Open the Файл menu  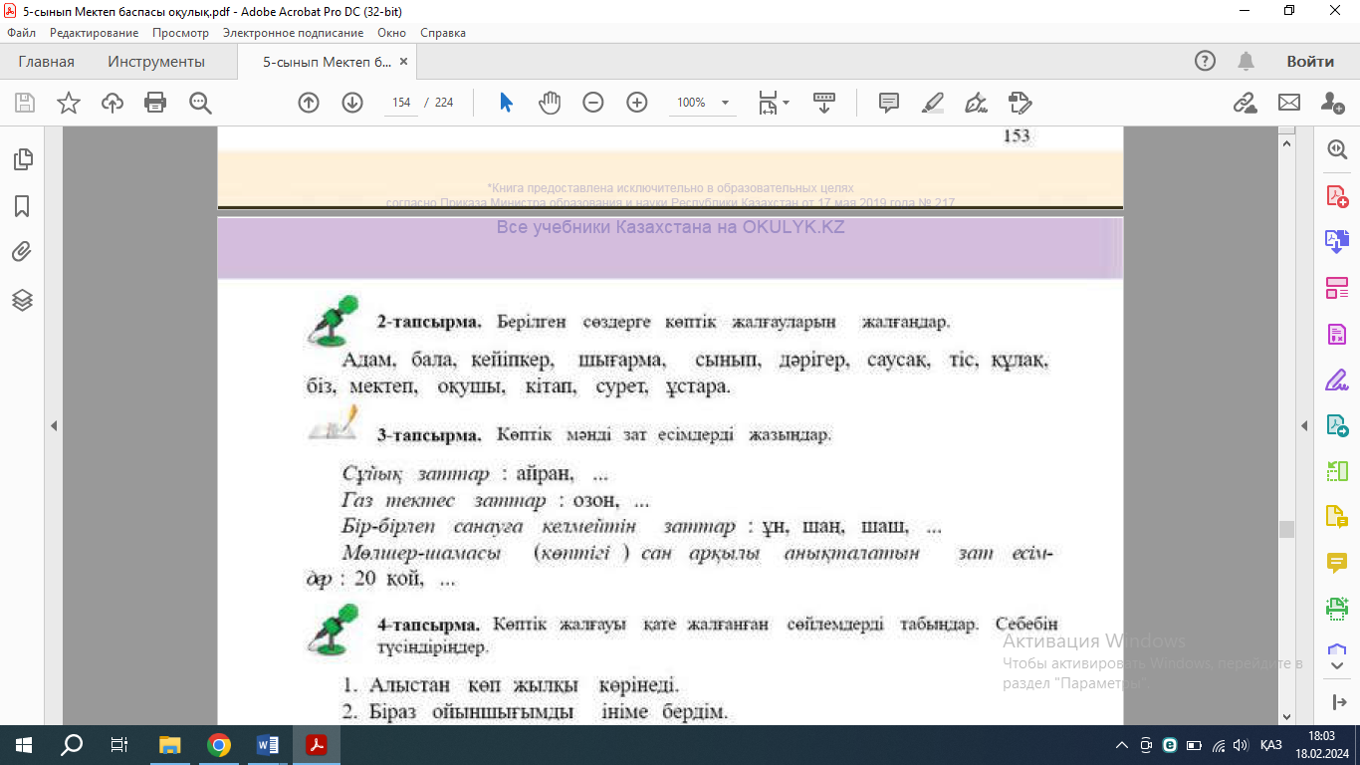click(21, 33)
